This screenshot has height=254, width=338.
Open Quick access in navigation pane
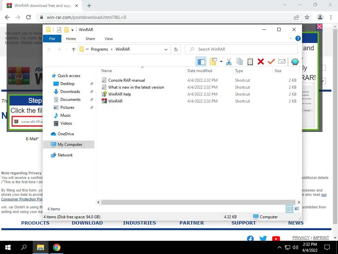tap(69, 76)
